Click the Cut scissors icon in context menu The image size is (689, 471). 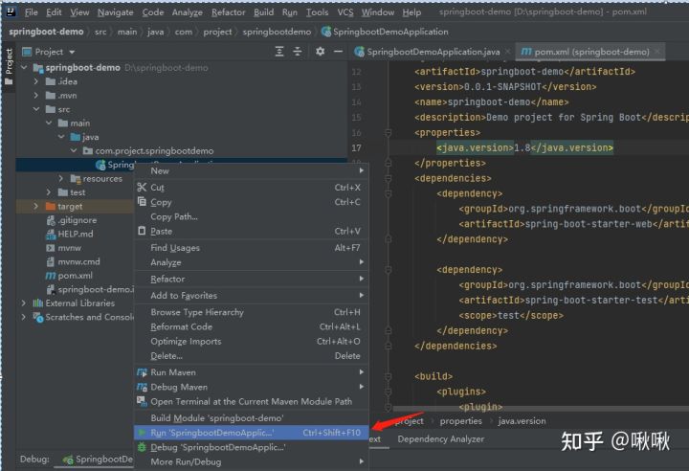coord(142,188)
